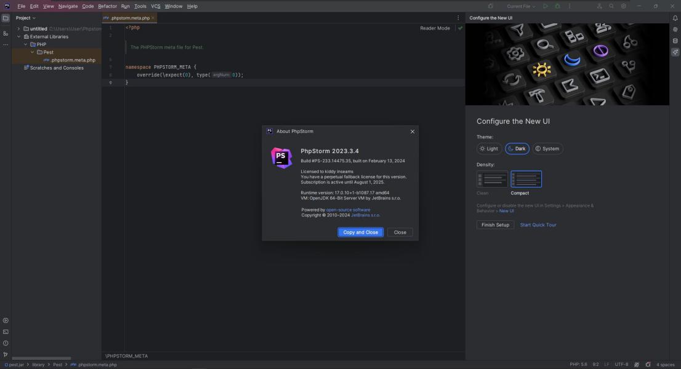
Task: Click the Copy and Close button
Action: coord(360,232)
